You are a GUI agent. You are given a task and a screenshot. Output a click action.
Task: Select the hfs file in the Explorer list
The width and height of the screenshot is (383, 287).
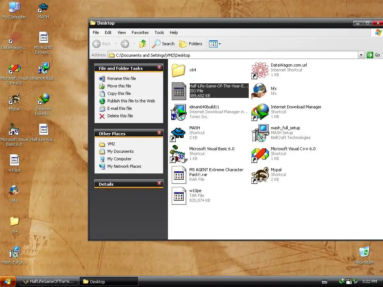point(264,91)
